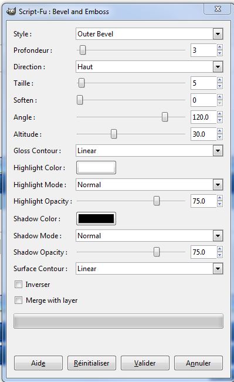Screen dimensions: 234x382
Task: Increase Soften with the up arrow
Action: (x=220, y=97)
